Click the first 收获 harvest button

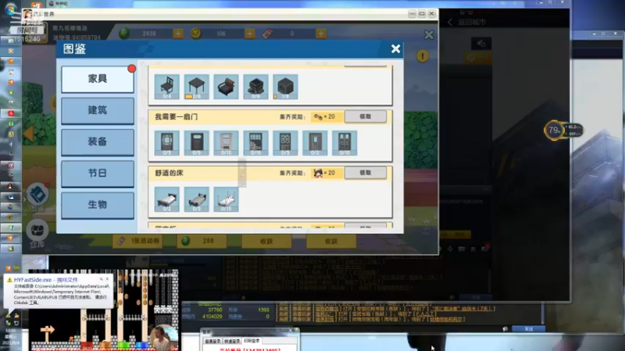pos(266,241)
